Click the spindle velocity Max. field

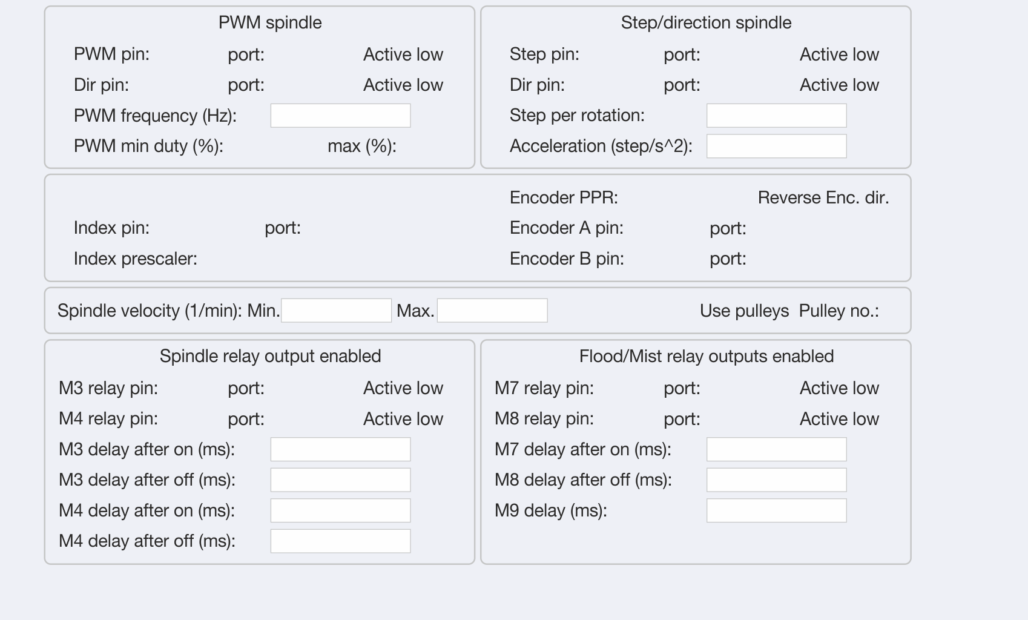492,311
